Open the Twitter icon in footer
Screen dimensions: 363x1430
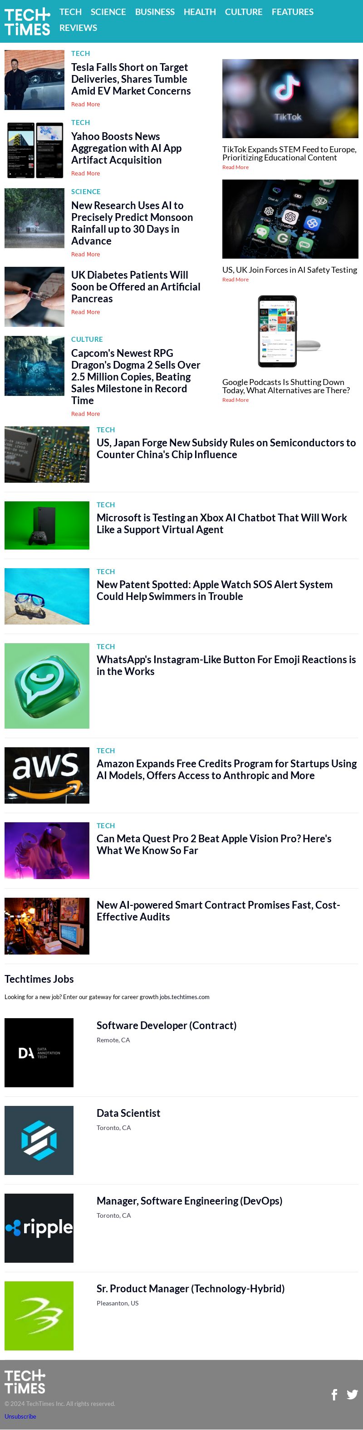pos(352,1394)
